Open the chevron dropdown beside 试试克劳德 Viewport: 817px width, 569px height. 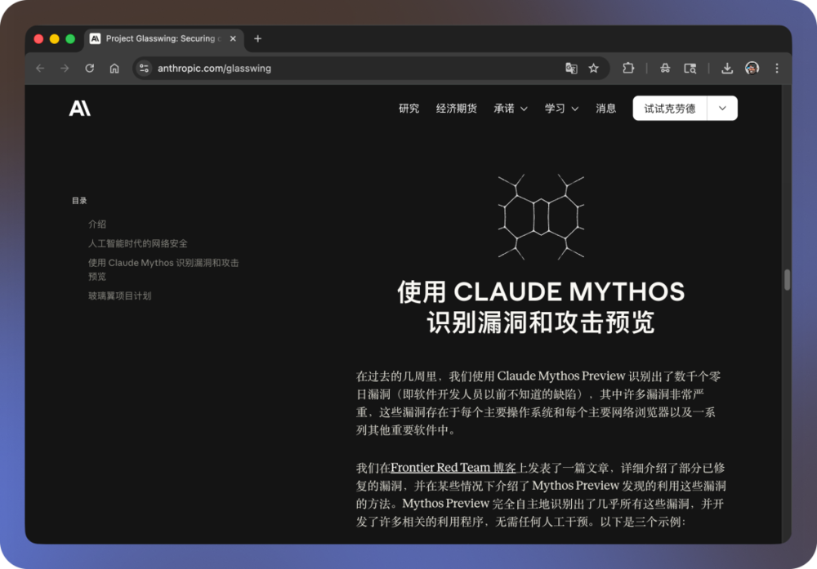[x=721, y=109]
